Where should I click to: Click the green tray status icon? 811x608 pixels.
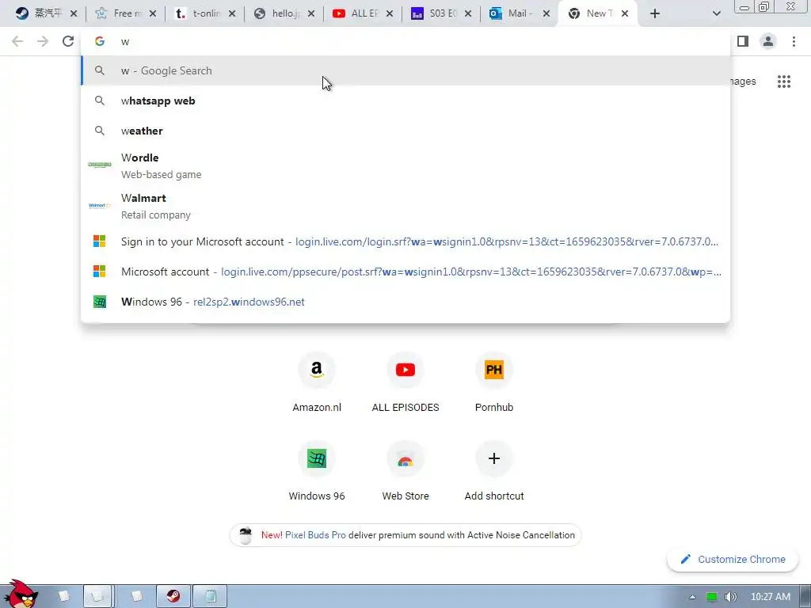[712, 597]
